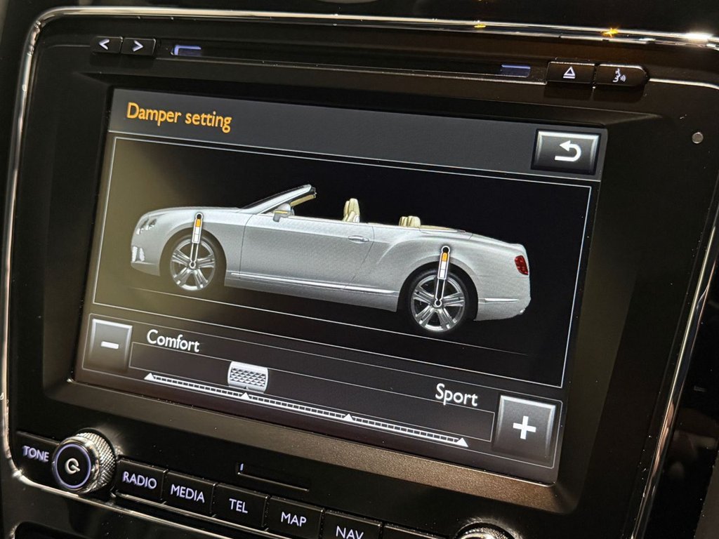
Task: Tap the Sport end marker of slider
Action: (462, 442)
